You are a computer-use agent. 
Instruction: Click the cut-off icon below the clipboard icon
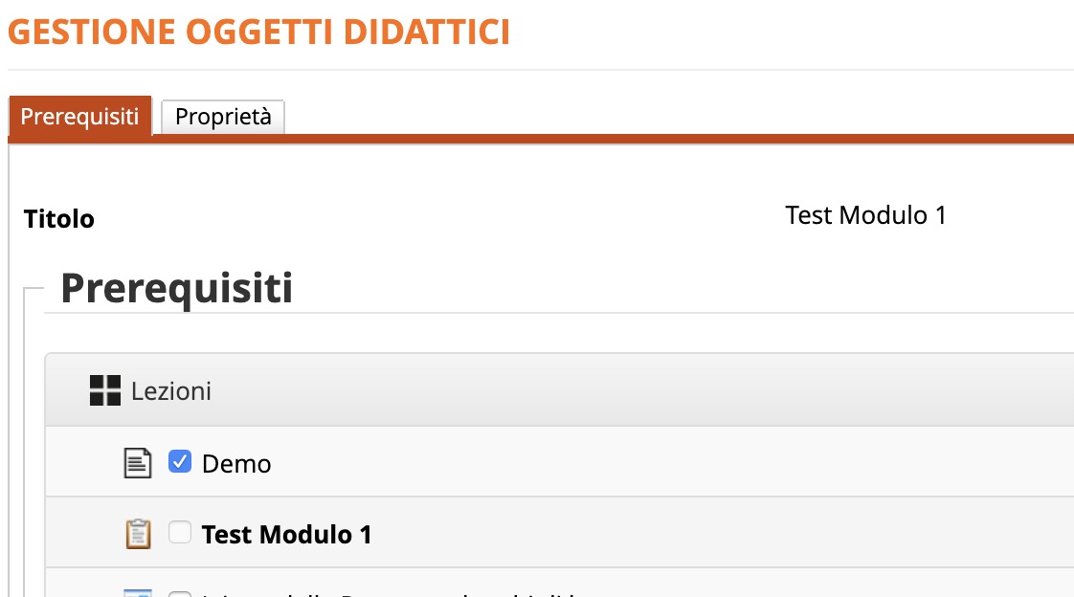(x=139, y=592)
